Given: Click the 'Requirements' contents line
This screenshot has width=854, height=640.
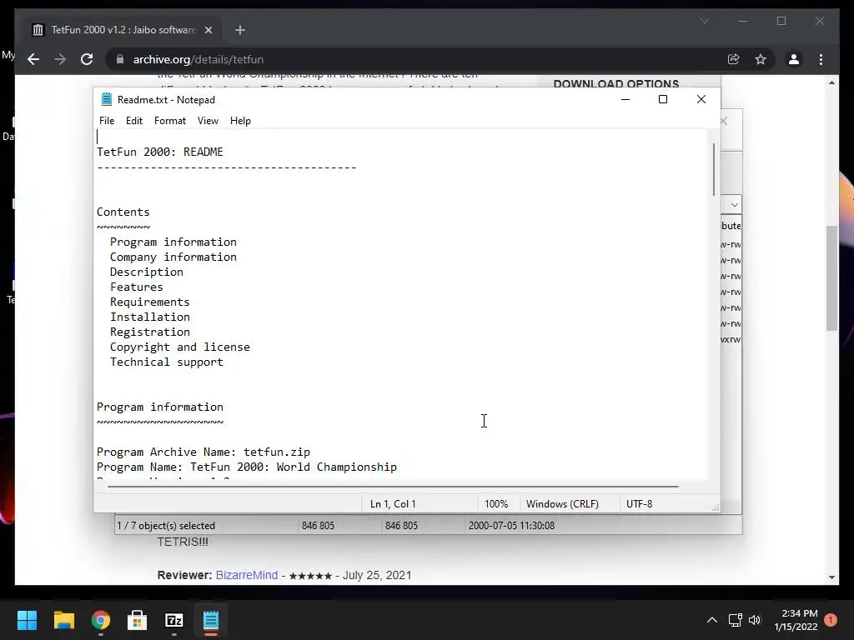Looking at the screenshot, I should coord(150,302).
